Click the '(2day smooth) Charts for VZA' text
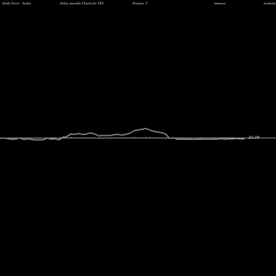Viewport: 276px width, 276px height. pyautogui.click(x=82, y=3)
